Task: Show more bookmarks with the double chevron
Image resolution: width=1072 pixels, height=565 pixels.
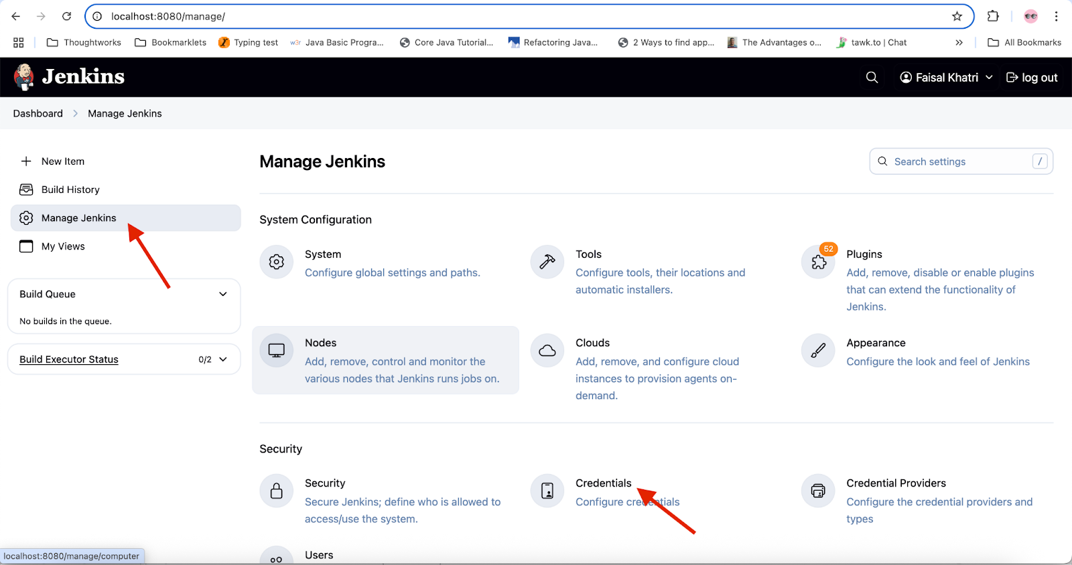Action: [959, 42]
